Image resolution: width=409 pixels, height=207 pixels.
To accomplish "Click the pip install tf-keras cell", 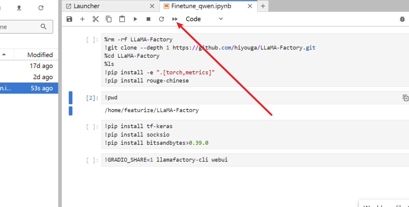I will (255, 135).
